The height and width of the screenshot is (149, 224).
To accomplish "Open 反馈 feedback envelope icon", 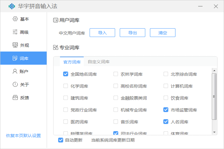I will (x=15, y=98).
